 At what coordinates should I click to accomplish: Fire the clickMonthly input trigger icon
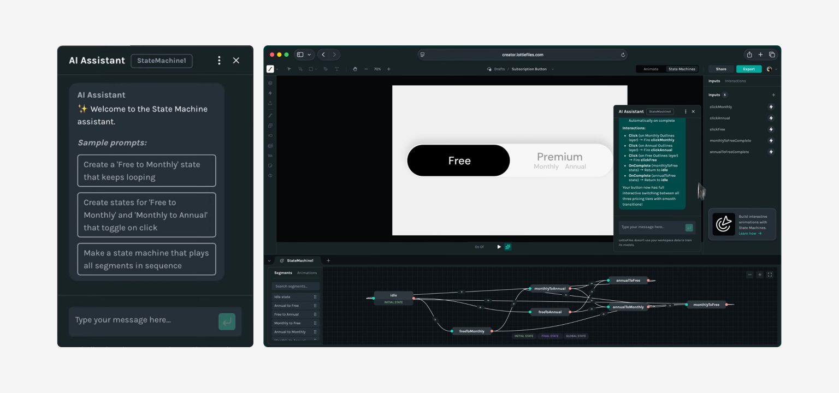(771, 107)
